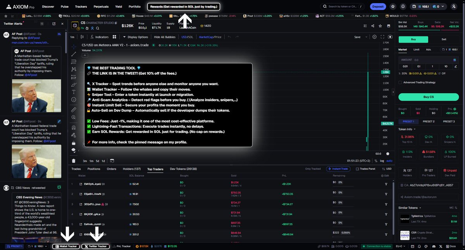Image resolution: width=465 pixels, height=250 pixels.
Task: Open the Twitter Tracker
Action: (95, 246)
